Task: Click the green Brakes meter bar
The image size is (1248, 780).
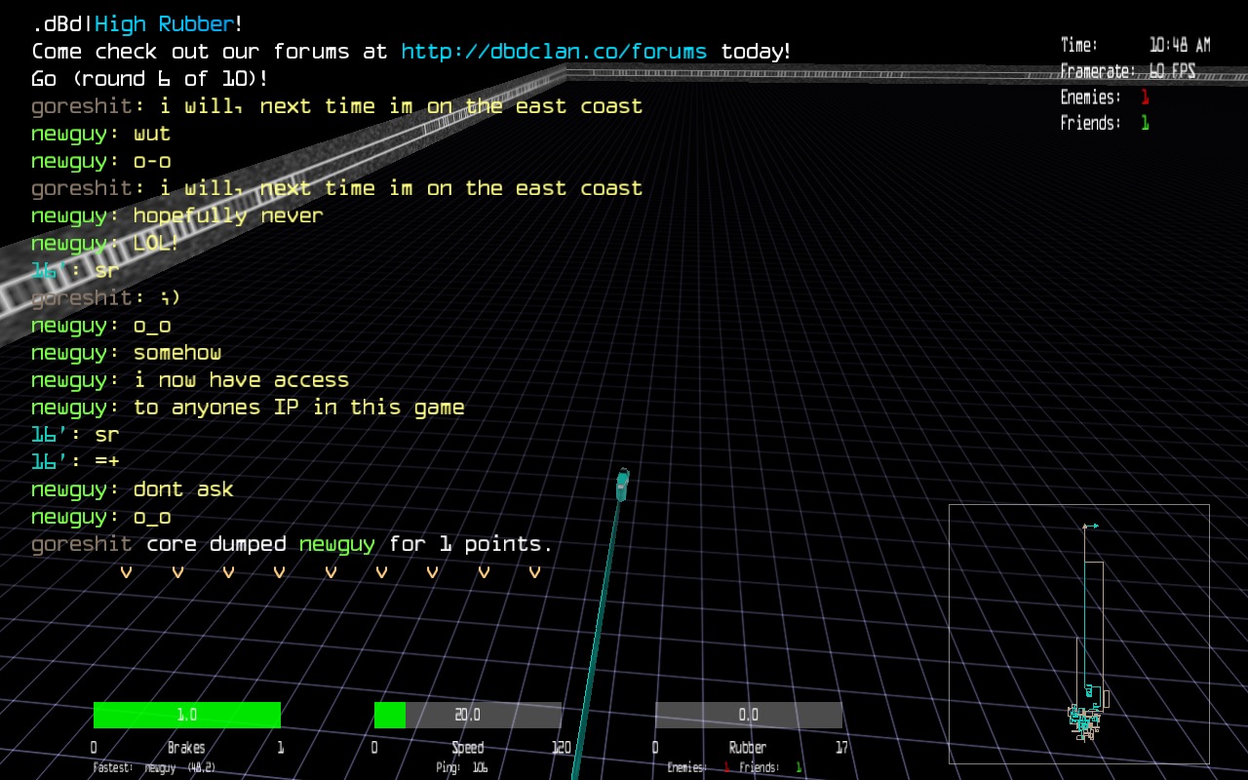Action: [186, 715]
